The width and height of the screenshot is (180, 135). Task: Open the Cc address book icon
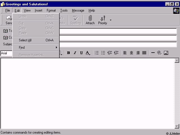pos(5,37)
